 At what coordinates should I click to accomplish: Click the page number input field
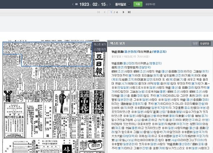110,12
